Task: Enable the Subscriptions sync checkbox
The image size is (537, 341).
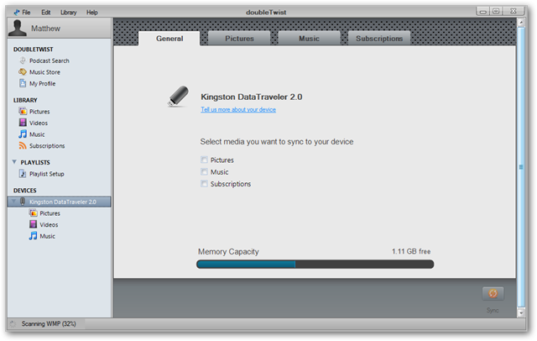Action: pyautogui.click(x=204, y=184)
